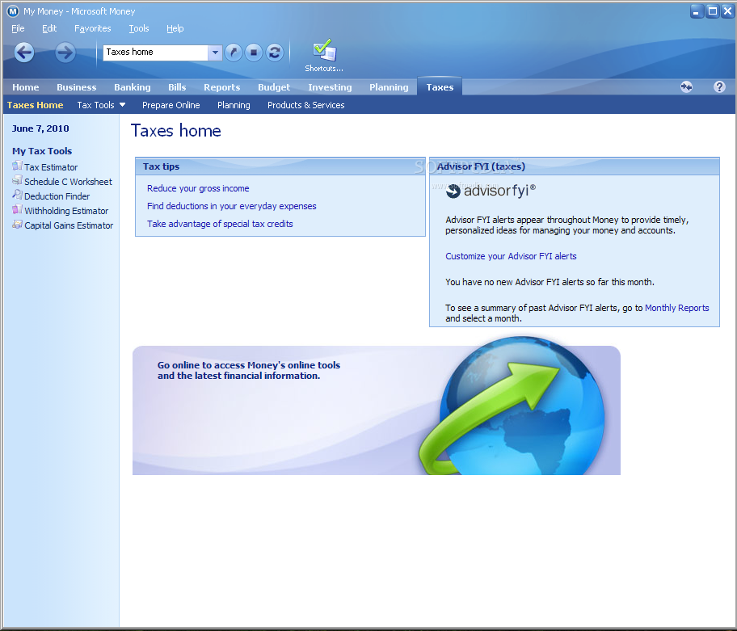Click the Stop loading button
737x631 pixels.
pos(254,53)
